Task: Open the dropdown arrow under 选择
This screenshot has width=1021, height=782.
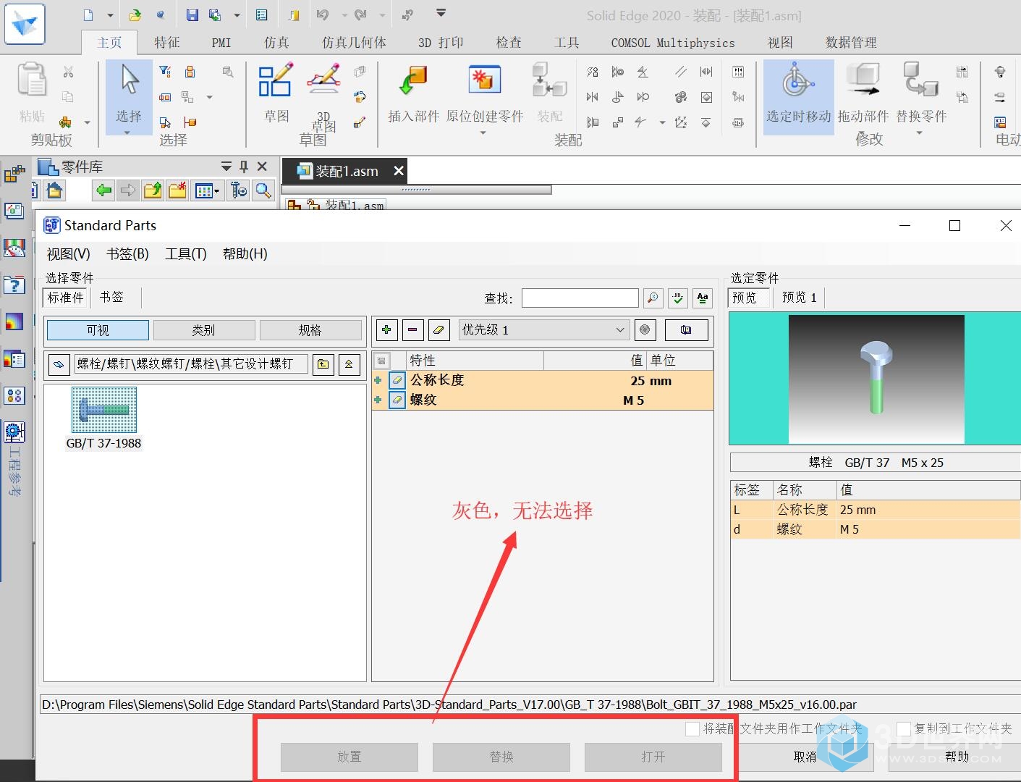Action: (127, 133)
